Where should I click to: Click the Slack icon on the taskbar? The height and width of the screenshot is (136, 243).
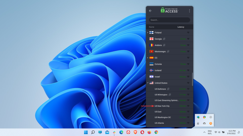tap(114, 132)
